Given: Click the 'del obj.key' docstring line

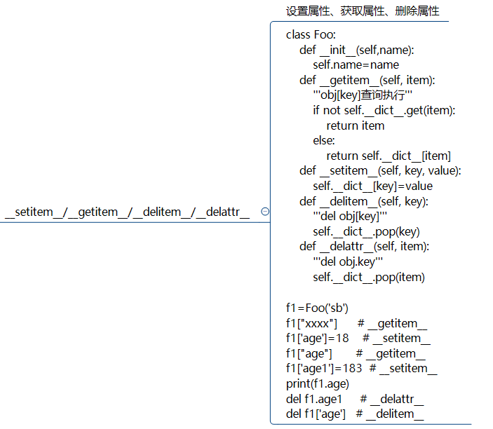Looking at the screenshot, I should pyautogui.click(x=348, y=261).
